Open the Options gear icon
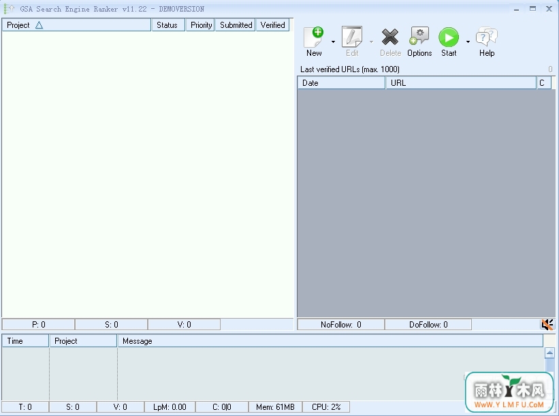The height and width of the screenshot is (416, 559). click(419, 37)
